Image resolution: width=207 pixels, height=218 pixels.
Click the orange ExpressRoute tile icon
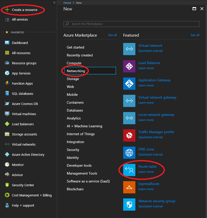pos(129,187)
